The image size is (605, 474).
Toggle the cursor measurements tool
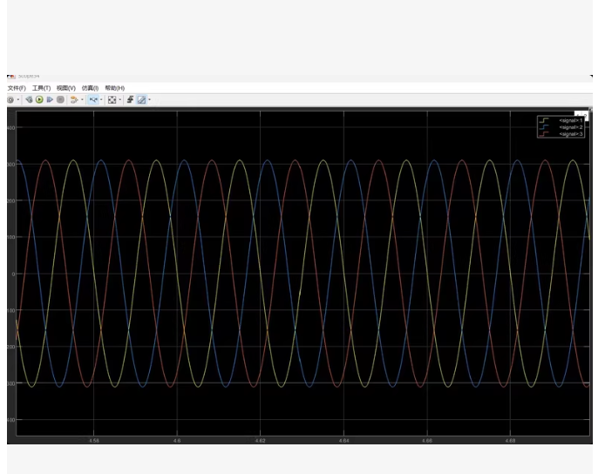(141, 100)
